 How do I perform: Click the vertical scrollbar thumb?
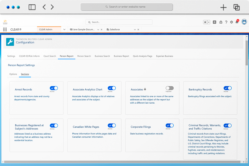pos(247,53)
